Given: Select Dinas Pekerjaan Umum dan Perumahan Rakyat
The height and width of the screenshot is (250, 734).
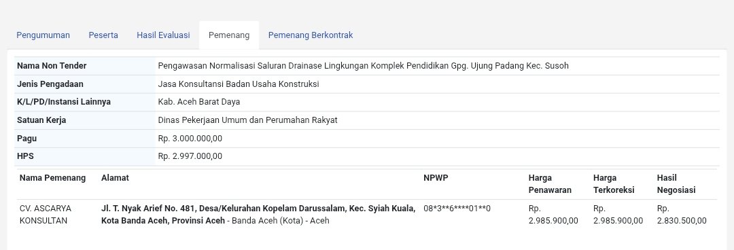Looking at the screenshot, I should pos(247,120).
